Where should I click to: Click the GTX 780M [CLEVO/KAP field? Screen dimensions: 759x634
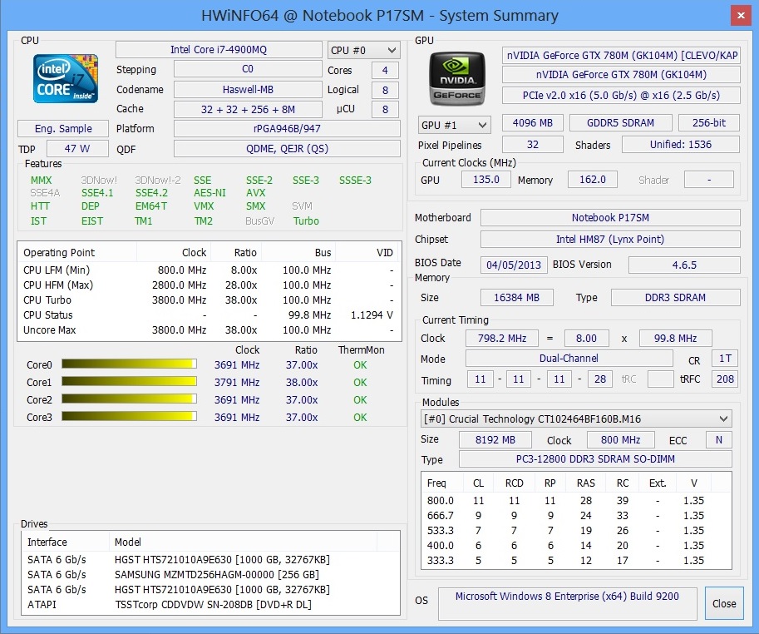pos(622,55)
